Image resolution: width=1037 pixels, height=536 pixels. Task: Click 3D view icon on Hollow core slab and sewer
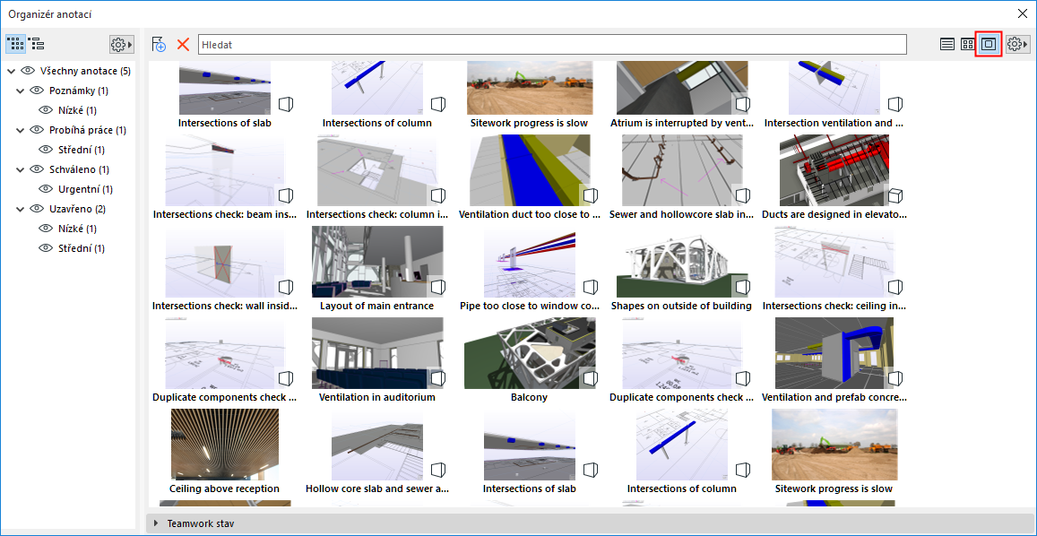coord(437,469)
